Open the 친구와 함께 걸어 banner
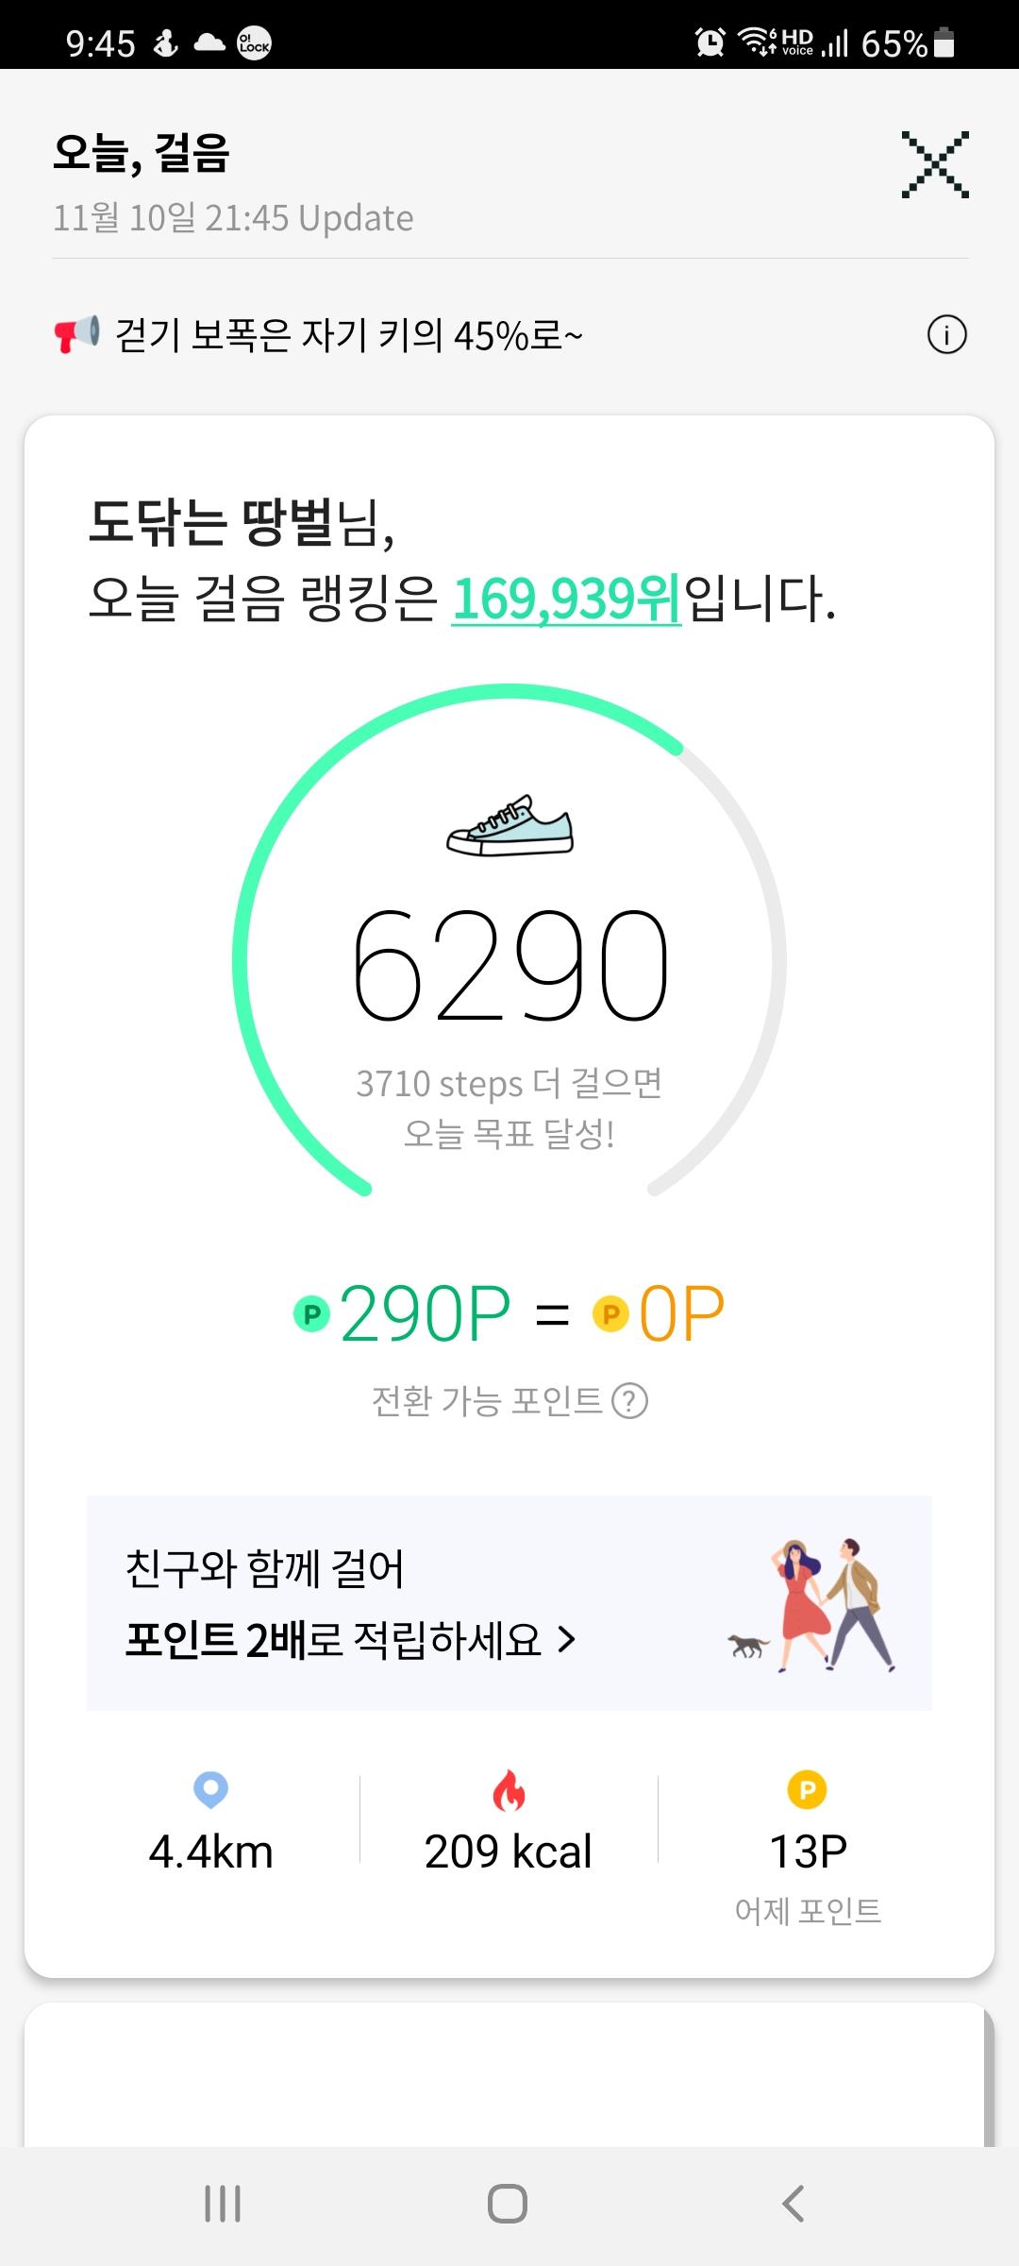Viewport: 1019px width, 2266px height. 377,1603
